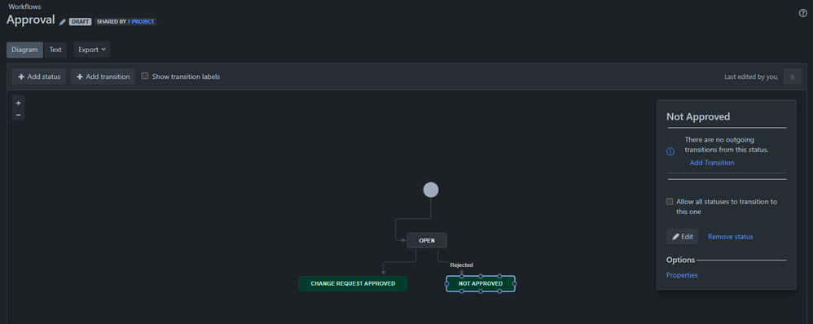813x324 pixels.
Task: Open the Add Transition link
Action: 712,162
